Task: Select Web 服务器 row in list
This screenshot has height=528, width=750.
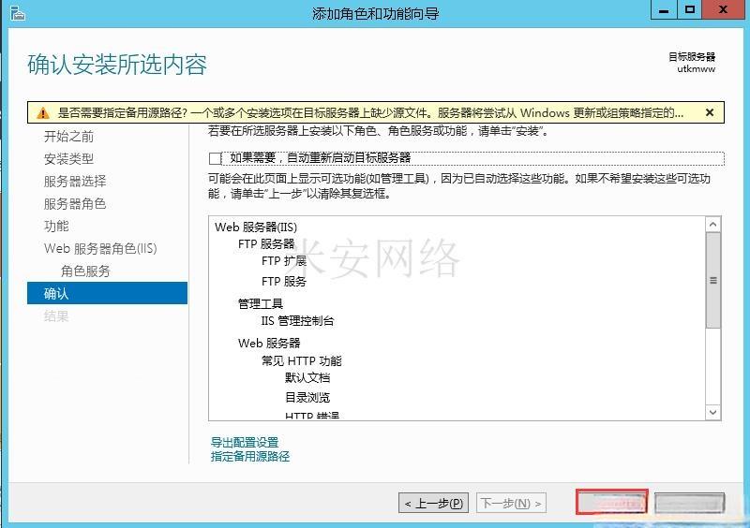Action: [x=269, y=343]
